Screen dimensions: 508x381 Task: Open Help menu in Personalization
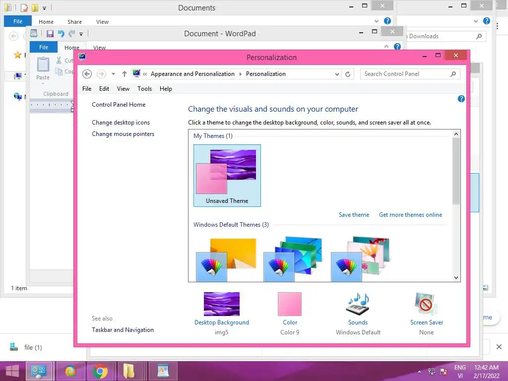point(166,89)
